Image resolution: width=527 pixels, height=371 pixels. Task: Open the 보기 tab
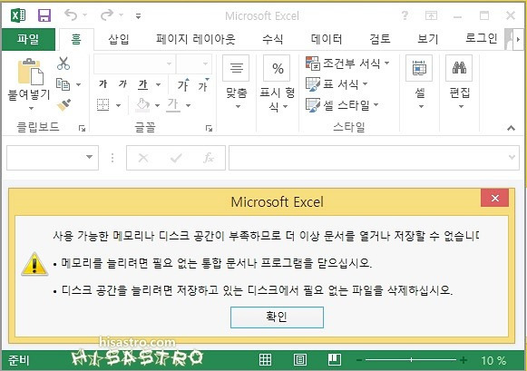[427, 39]
